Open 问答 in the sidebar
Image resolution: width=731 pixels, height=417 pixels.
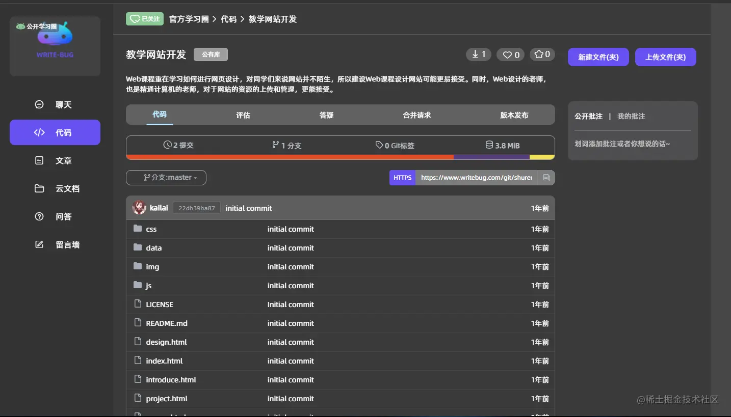tap(55, 216)
